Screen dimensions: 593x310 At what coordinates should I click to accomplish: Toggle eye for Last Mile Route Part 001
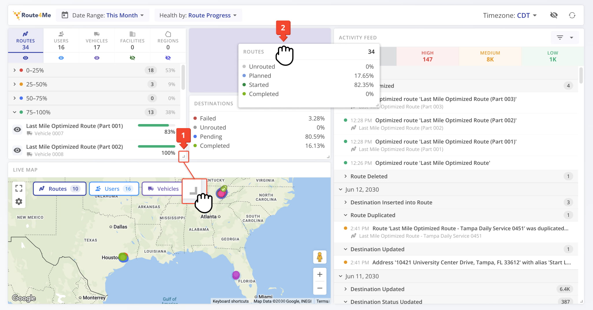(x=17, y=129)
